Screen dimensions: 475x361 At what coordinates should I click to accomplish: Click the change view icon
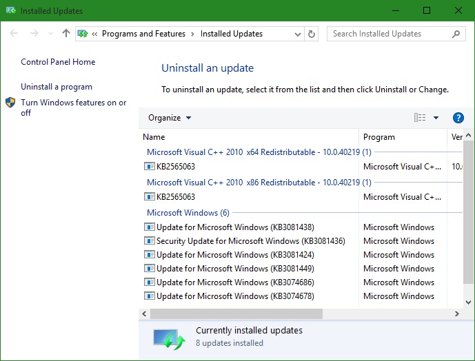tap(420, 118)
